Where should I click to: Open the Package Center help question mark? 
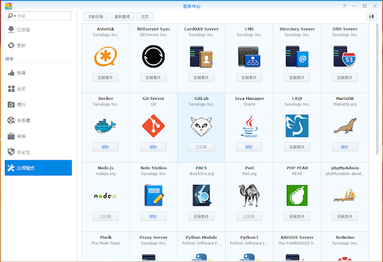[x=345, y=6]
